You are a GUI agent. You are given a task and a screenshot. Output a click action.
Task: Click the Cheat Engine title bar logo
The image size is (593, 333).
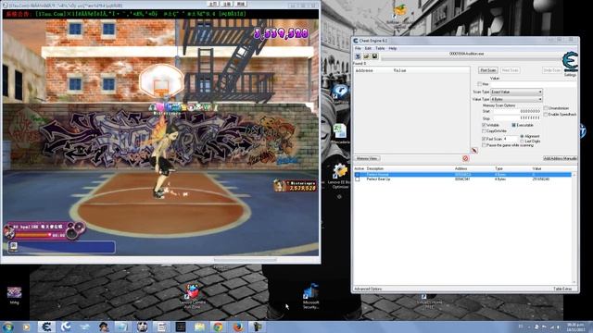(x=356, y=41)
